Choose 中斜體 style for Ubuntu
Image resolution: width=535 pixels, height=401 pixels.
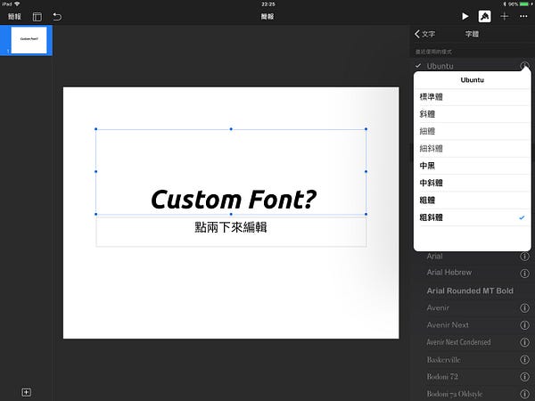pyautogui.click(x=473, y=183)
